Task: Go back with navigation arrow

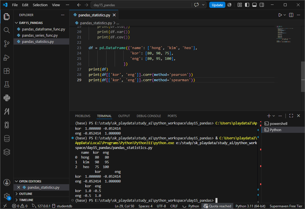Action: point(79,5)
